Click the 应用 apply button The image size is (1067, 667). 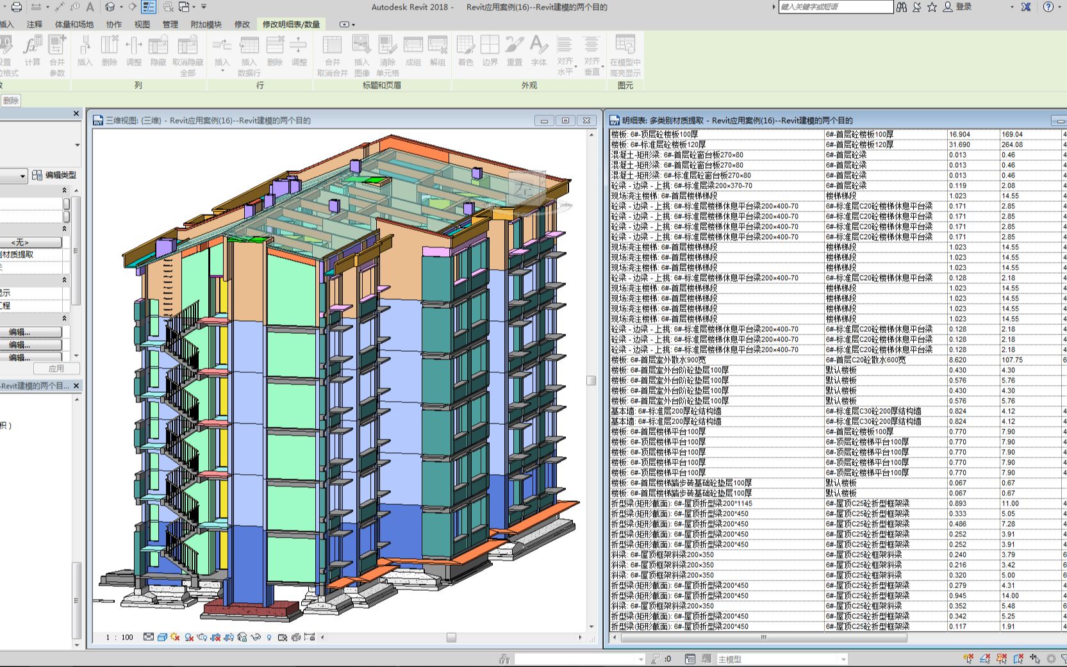coord(56,368)
